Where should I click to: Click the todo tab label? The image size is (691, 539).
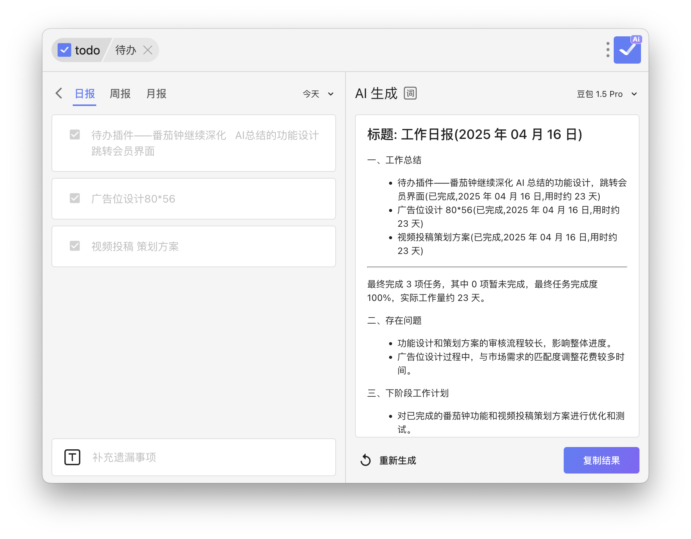tap(88, 50)
